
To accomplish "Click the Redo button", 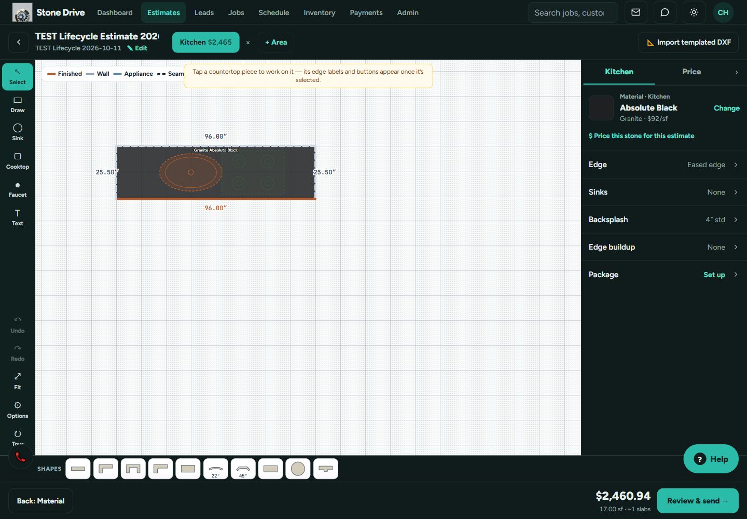I will click(x=18, y=353).
